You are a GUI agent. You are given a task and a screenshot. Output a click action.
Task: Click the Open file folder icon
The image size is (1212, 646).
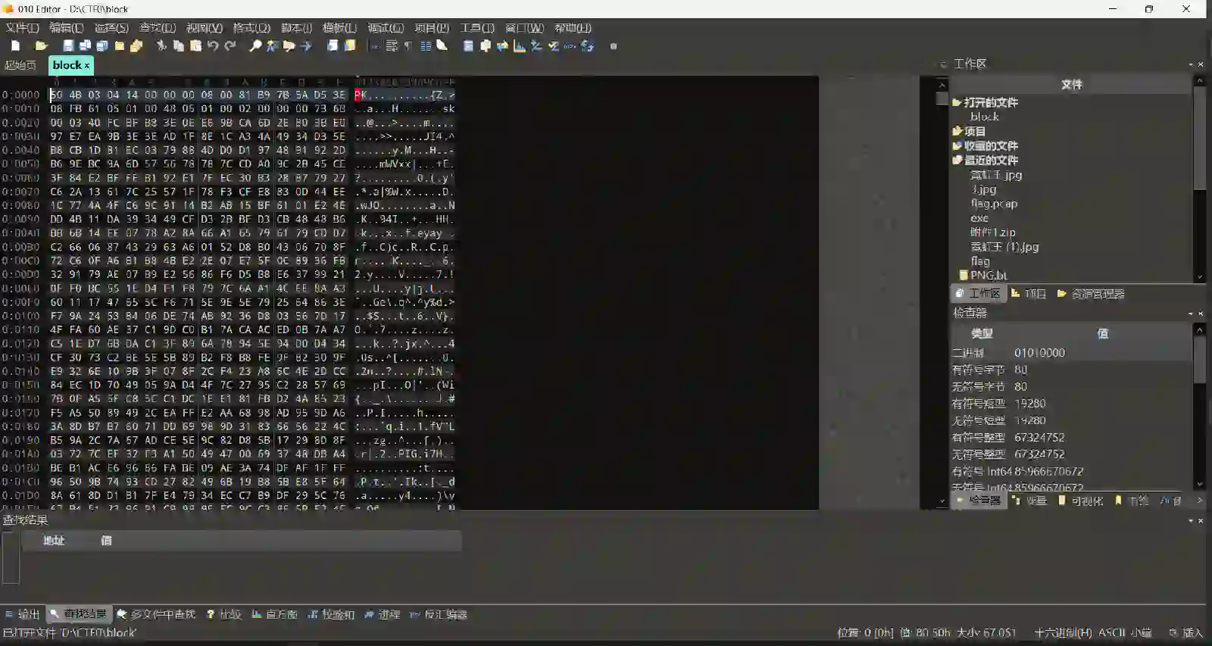42,46
